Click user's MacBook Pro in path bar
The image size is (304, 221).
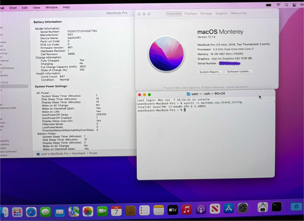tap(53, 154)
